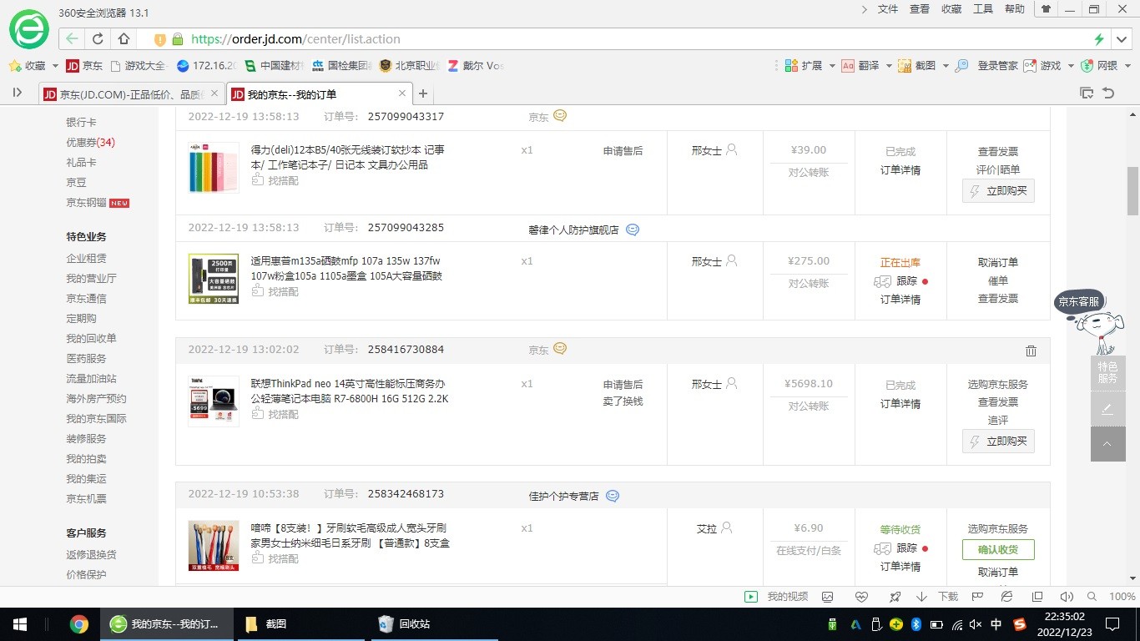
Task: Open the deli notebook product thumbnail
Action: point(214,167)
